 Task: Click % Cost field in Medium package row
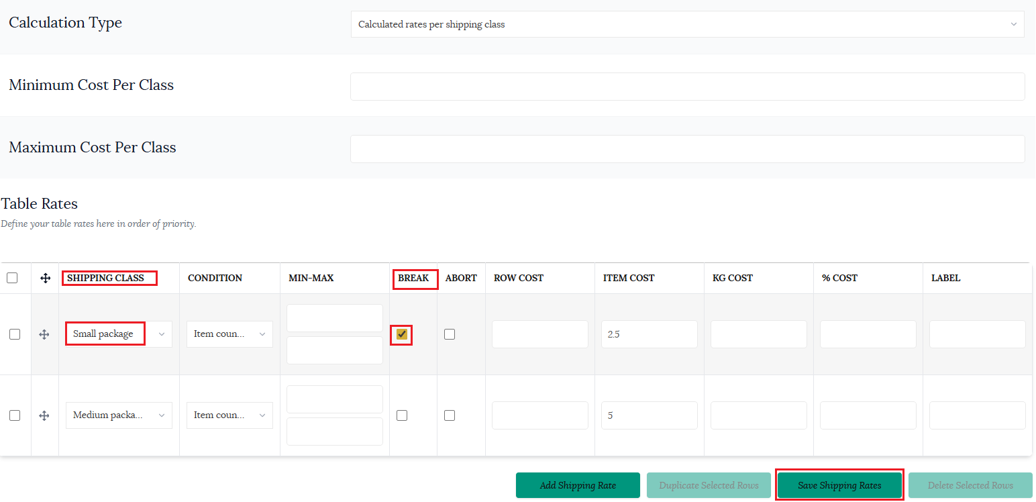pyautogui.click(x=868, y=415)
